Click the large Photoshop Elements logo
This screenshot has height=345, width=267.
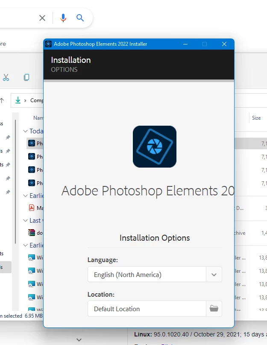[155, 147]
